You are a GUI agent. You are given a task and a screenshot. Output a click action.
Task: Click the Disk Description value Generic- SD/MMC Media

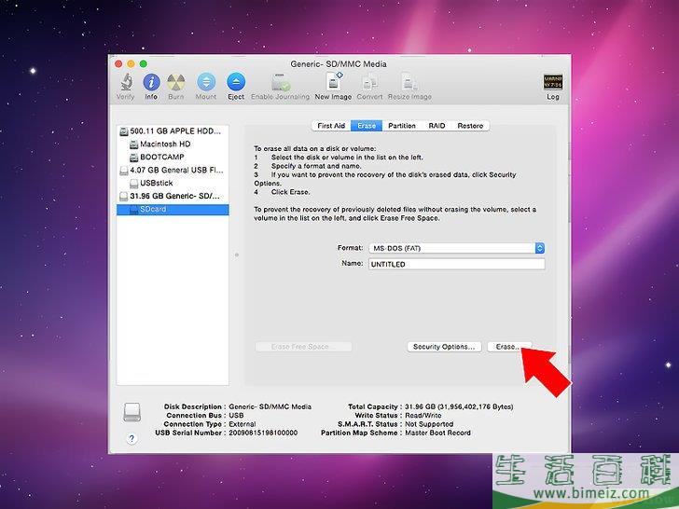pos(270,406)
